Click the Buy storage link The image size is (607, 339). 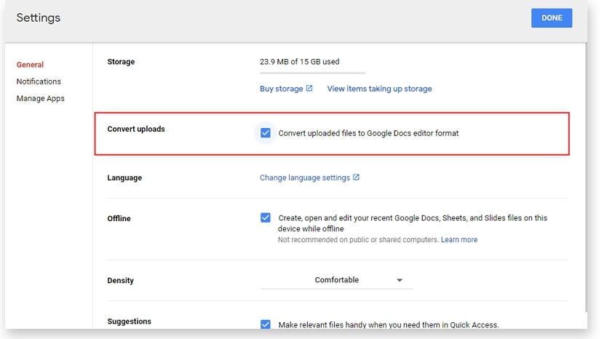point(281,89)
